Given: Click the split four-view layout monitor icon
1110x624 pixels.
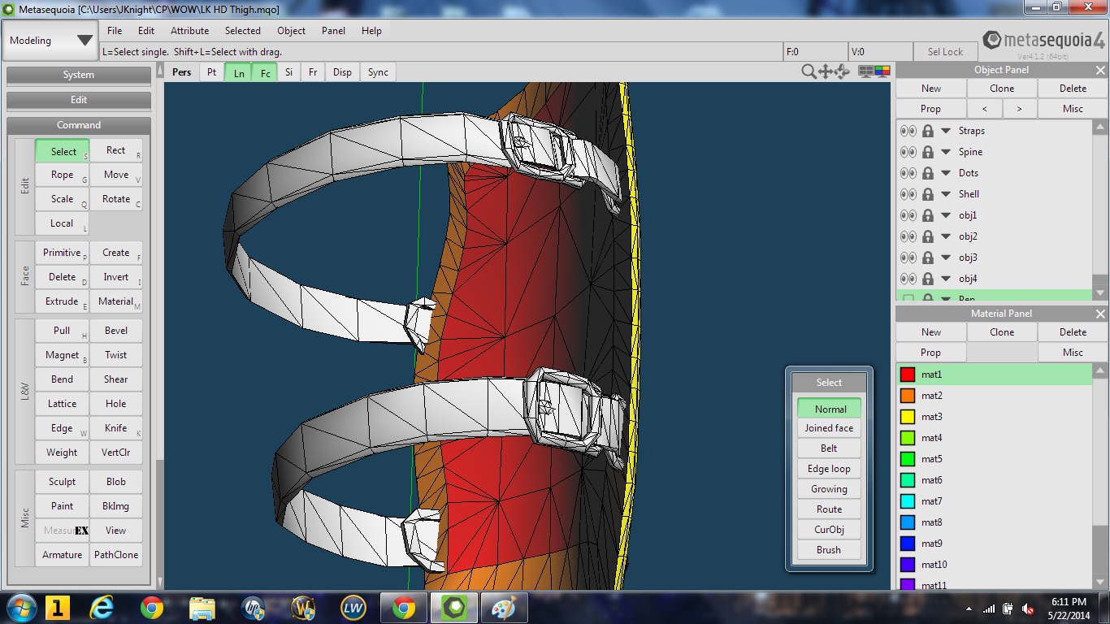Looking at the screenshot, I should [x=866, y=71].
